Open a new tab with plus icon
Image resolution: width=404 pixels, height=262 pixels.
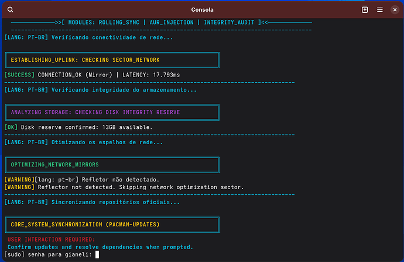pos(365,10)
